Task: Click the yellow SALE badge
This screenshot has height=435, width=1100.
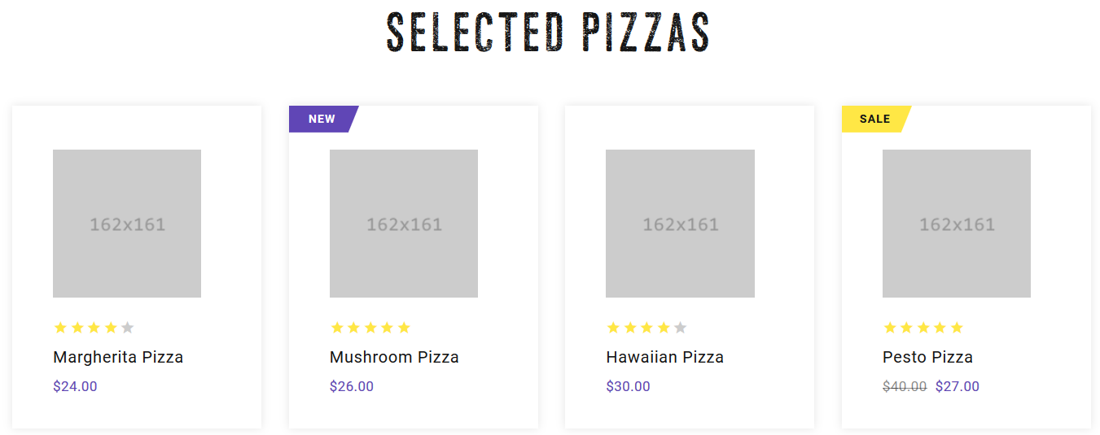Action: [875, 119]
